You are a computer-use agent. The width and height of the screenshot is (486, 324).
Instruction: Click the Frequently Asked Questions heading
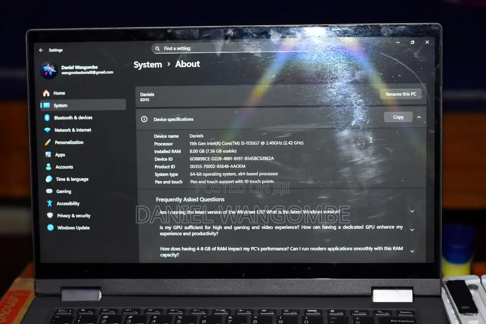tap(190, 200)
